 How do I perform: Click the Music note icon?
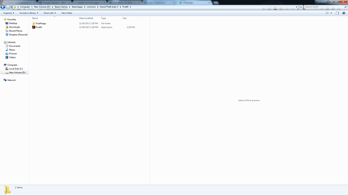pyautogui.click(x=7, y=50)
